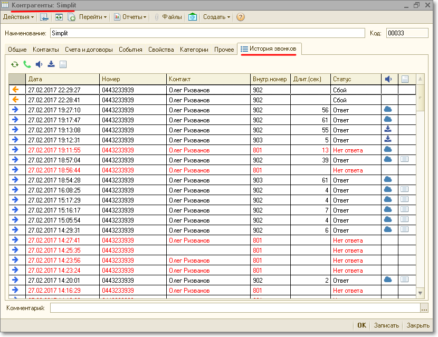Expand the Перейти dropdown menu
Viewport: 438px width, 337px height.
pyautogui.click(x=93, y=17)
